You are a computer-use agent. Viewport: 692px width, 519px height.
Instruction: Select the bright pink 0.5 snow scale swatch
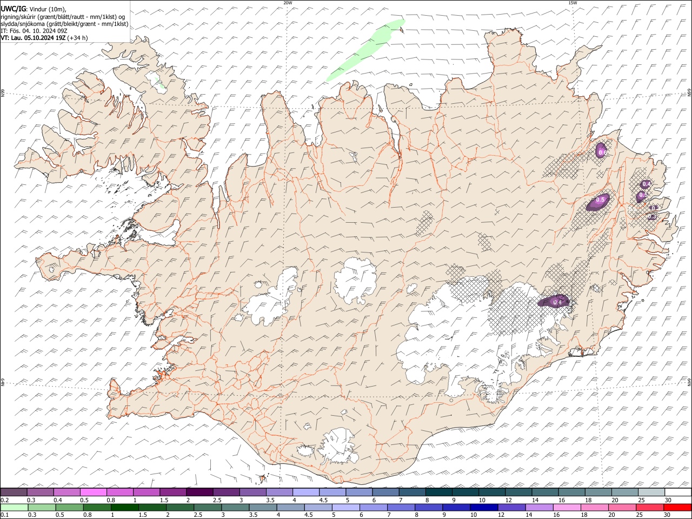[x=93, y=492]
